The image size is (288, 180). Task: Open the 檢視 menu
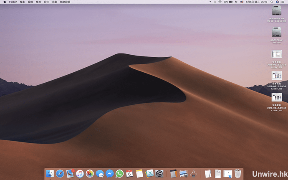(x=38, y=2)
